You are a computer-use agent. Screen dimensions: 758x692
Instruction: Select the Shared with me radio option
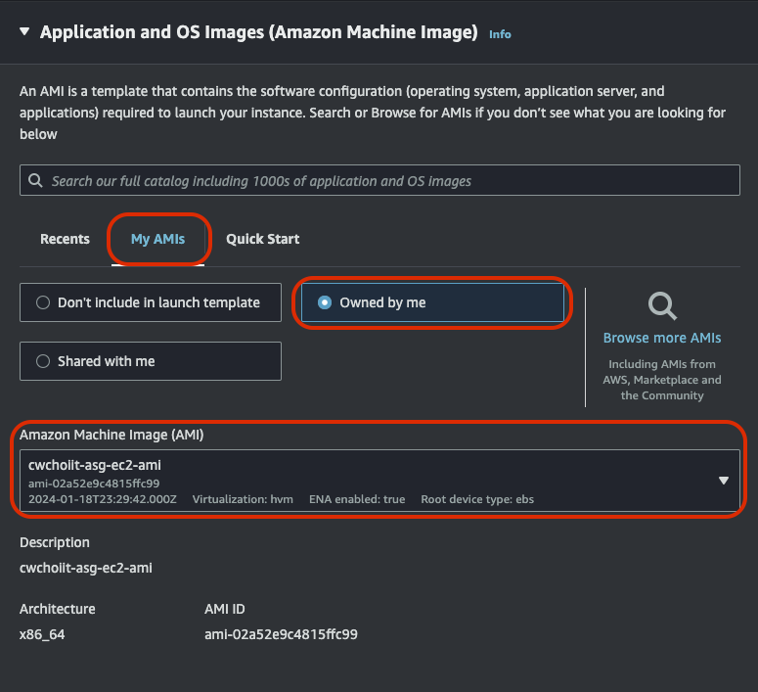click(151, 361)
